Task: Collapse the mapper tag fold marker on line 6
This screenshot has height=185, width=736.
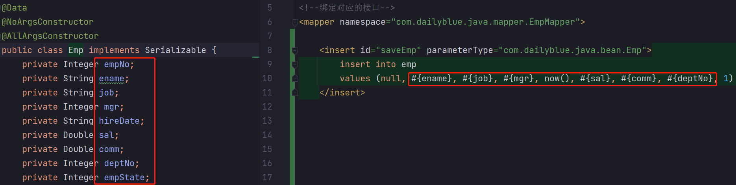Action: pyautogui.click(x=295, y=22)
